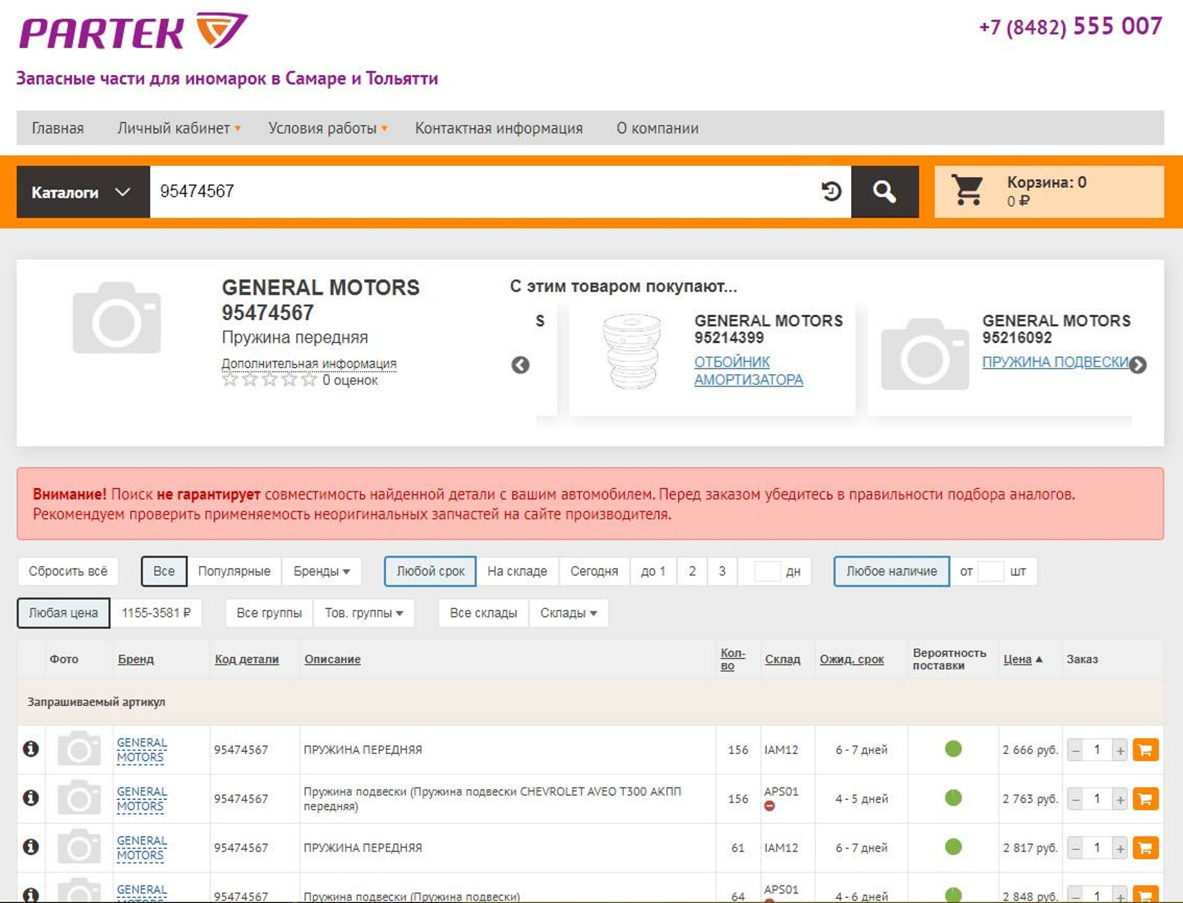Sort table by 'Бренд' column
Viewport: 1183px width, 903px height.
136,659
